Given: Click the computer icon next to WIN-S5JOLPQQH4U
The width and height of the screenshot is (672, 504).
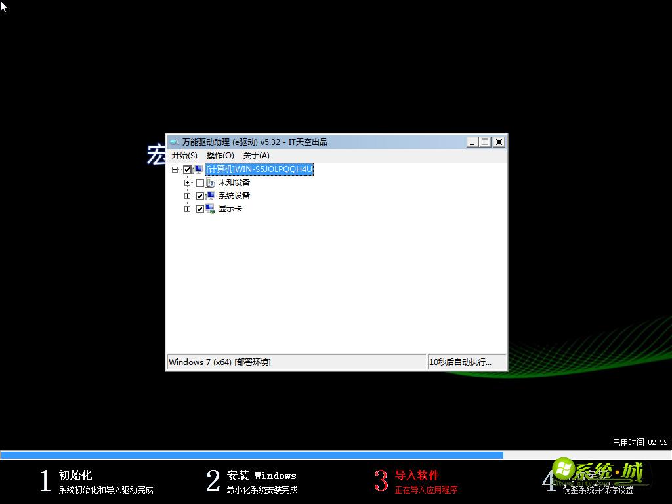Looking at the screenshot, I should point(198,169).
